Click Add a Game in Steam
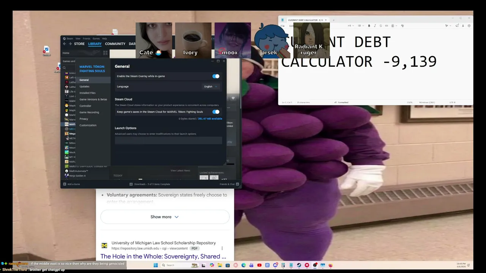486x273 pixels. pyautogui.click(x=71, y=184)
